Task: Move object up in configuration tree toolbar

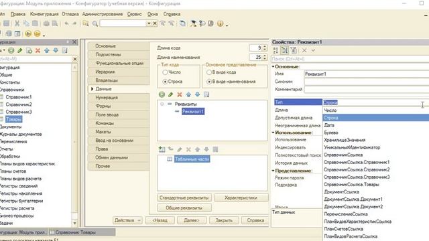Action: pyautogui.click(x=47, y=51)
